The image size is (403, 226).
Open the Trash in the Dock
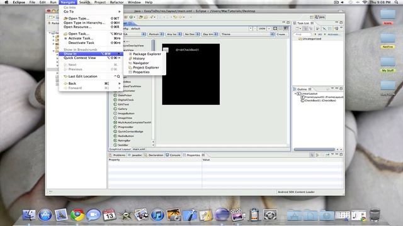point(375,215)
